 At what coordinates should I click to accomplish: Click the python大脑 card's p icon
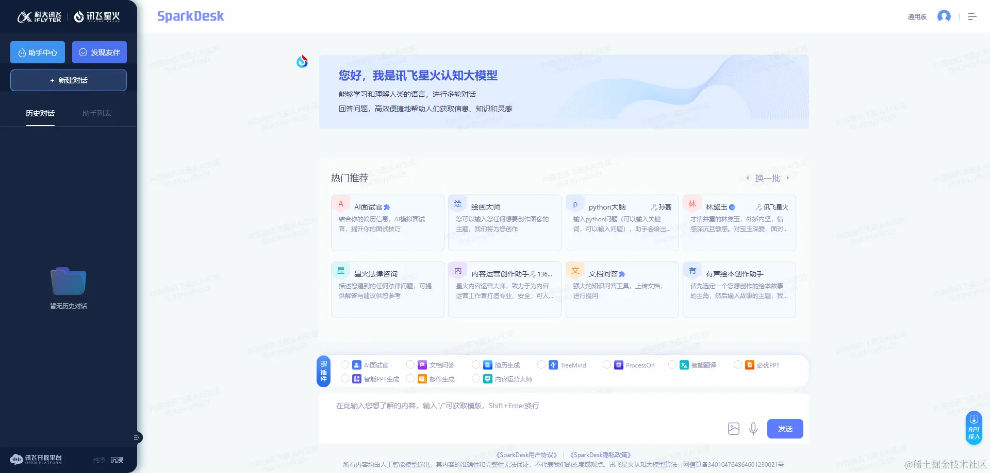point(575,204)
